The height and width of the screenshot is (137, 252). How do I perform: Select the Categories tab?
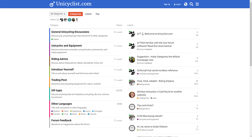pyautogui.click(x=75, y=14)
